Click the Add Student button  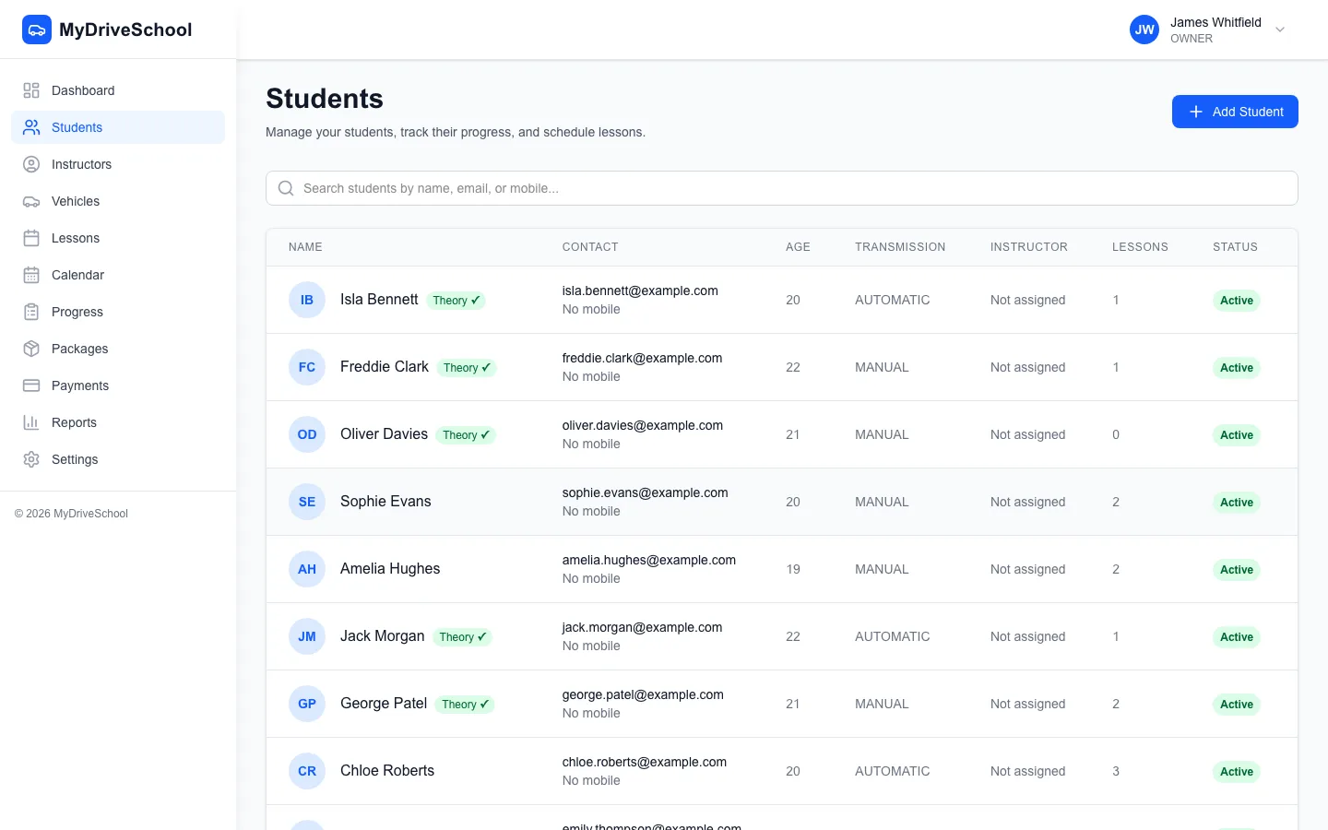coord(1235,112)
